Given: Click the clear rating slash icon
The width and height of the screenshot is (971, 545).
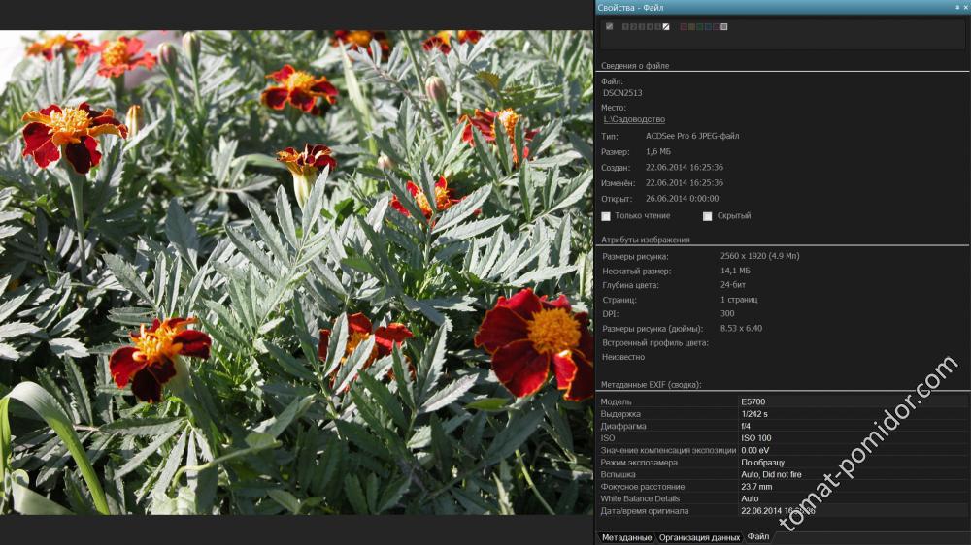Looking at the screenshot, I should [x=666, y=26].
